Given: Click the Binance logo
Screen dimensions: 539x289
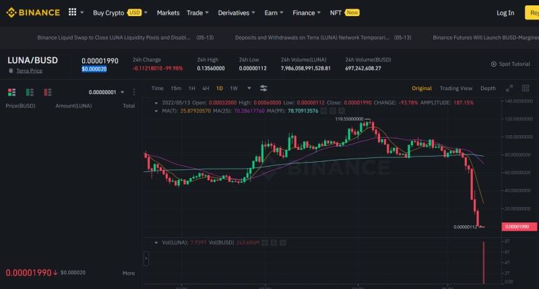Looking at the screenshot, I should click(x=33, y=13).
